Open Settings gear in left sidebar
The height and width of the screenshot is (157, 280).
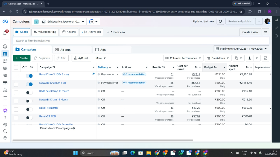tap(5, 125)
